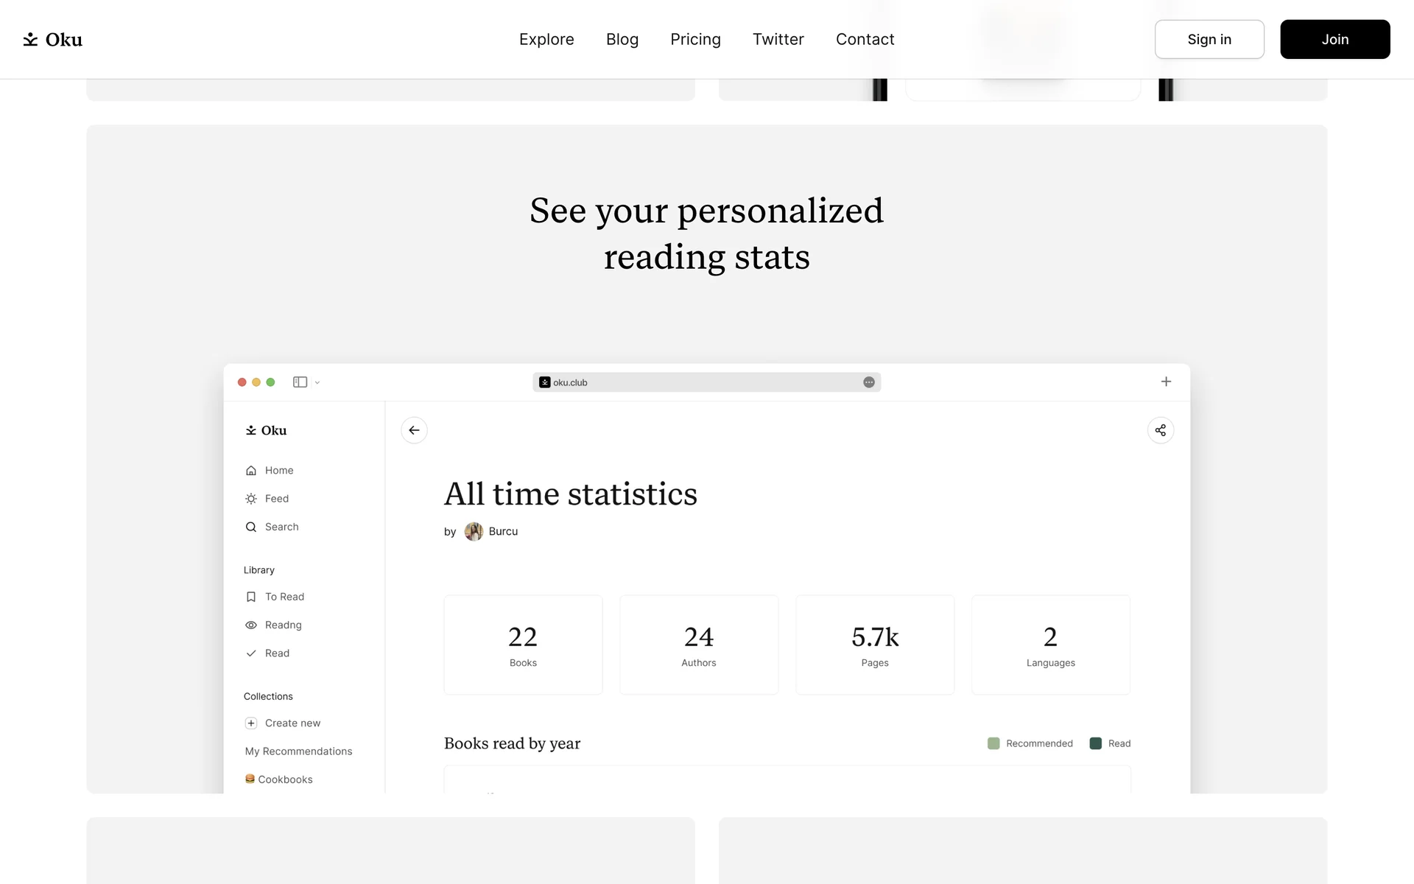
Task: Expand the sidebar toggle dropdown chevron
Action: click(x=317, y=383)
